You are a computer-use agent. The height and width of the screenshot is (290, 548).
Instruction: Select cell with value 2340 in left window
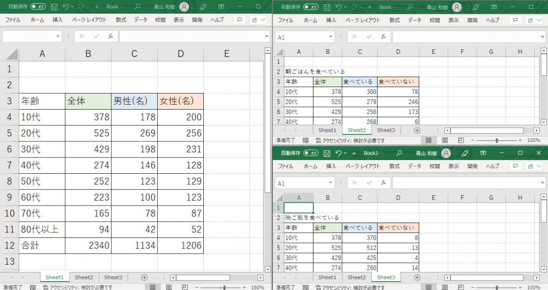pos(88,246)
